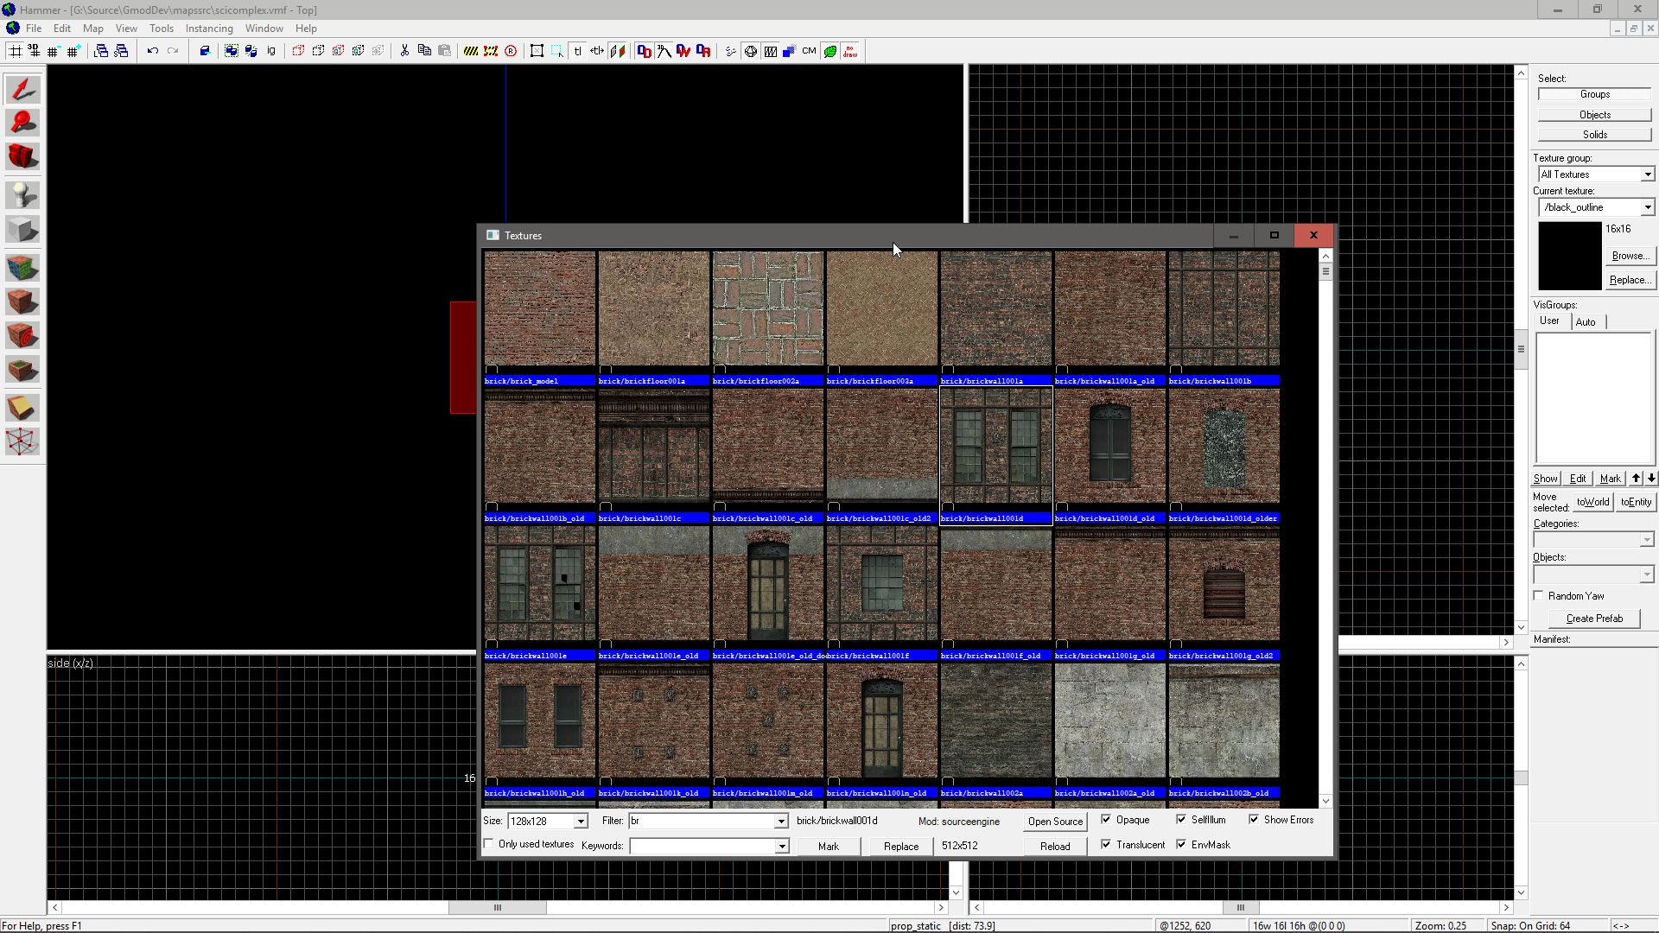This screenshot has height=933, width=1659.
Task: Check Only used textures
Action: pyautogui.click(x=490, y=844)
